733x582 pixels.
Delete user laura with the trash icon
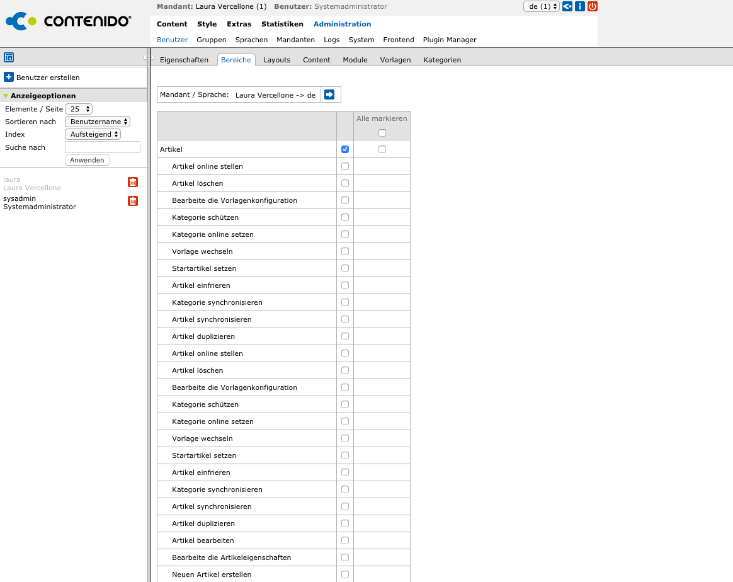click(133, 182)
